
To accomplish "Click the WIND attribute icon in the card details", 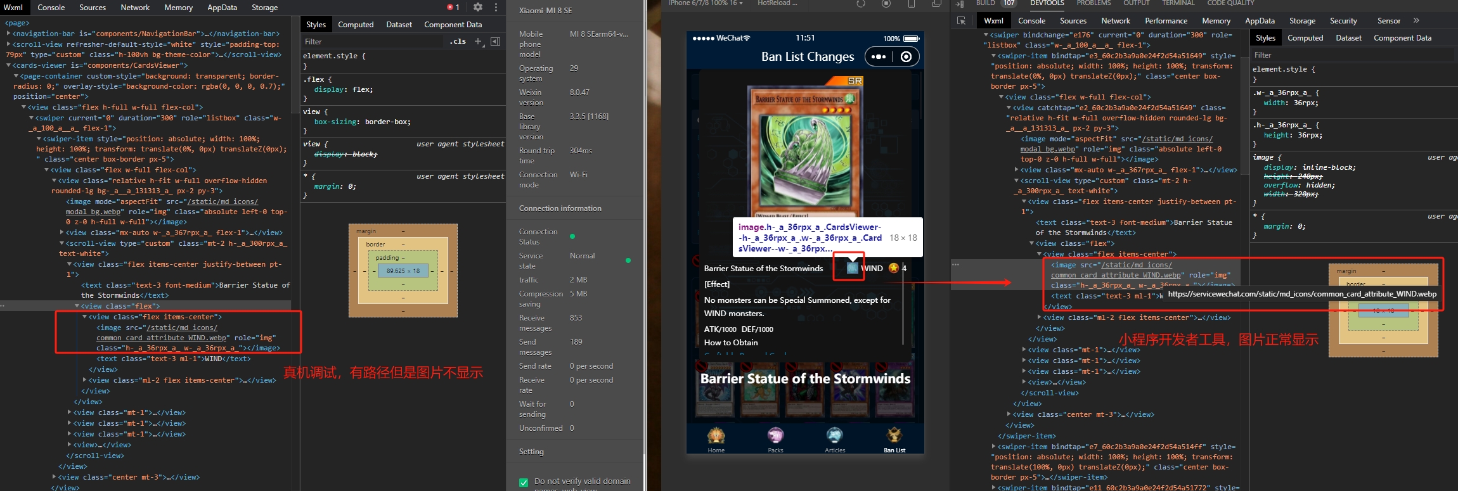I will pyautogui.click(x=853, y=269).
